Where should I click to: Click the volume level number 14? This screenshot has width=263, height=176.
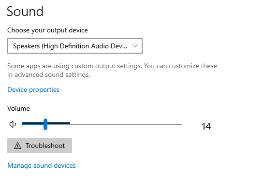click(206, 126)
